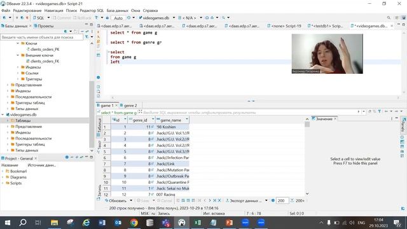This screenshot has height=229, width=407.
Task: Click the id column header
Action: [x=119, y=120]
